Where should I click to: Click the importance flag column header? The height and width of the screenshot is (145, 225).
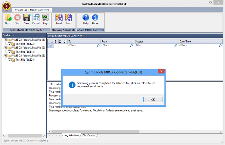56,42
